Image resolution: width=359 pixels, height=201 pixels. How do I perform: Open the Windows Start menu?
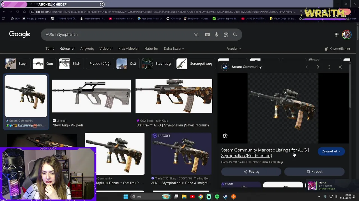pos(126,197)
